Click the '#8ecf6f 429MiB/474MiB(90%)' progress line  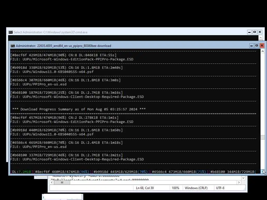pos(63,55)
